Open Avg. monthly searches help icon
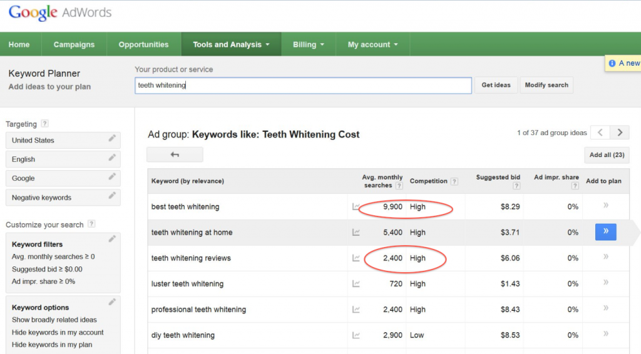641x354 pixels. [x=399, y=186]
